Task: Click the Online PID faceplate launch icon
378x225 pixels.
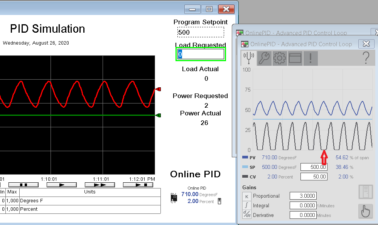Action: click(174, 198)
